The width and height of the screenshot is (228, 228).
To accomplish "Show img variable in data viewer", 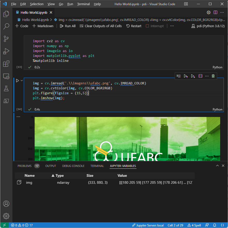I will pos(19,182).
